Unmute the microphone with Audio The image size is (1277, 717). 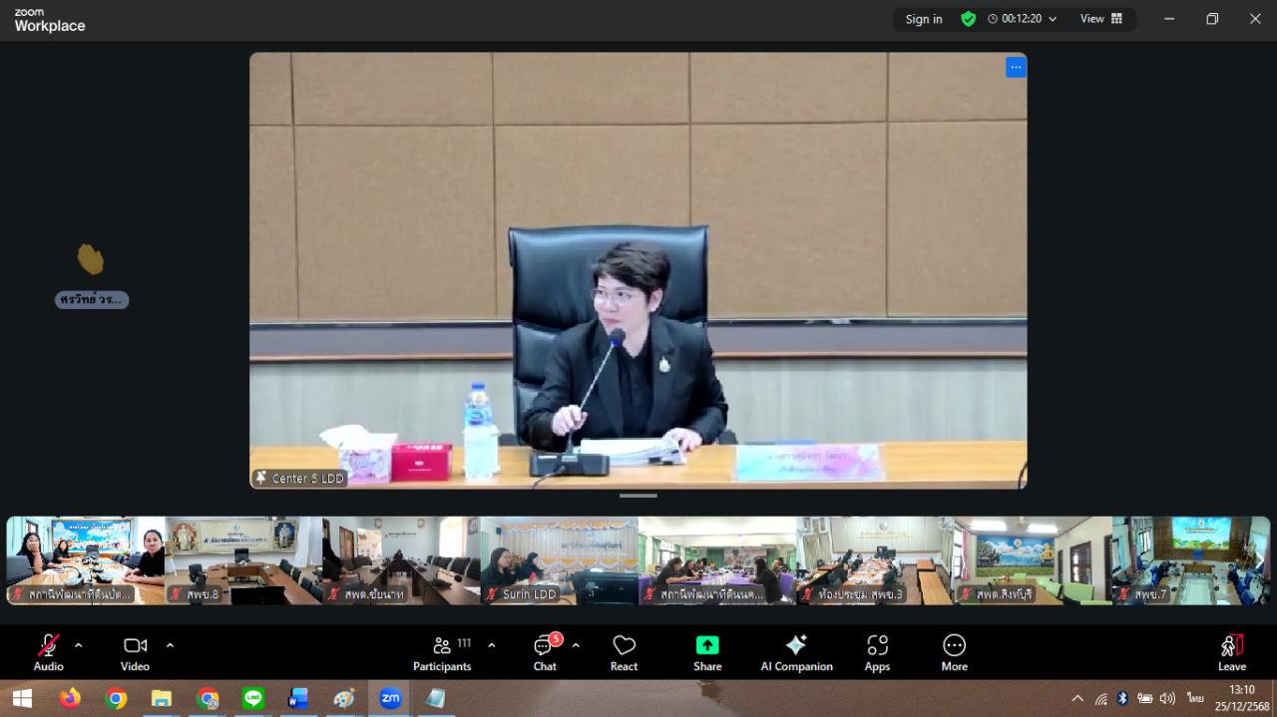48,653
